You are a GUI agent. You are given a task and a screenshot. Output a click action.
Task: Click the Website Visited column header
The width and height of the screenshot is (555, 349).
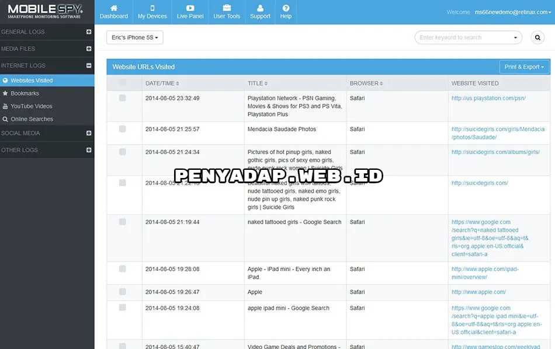(475, 83)
